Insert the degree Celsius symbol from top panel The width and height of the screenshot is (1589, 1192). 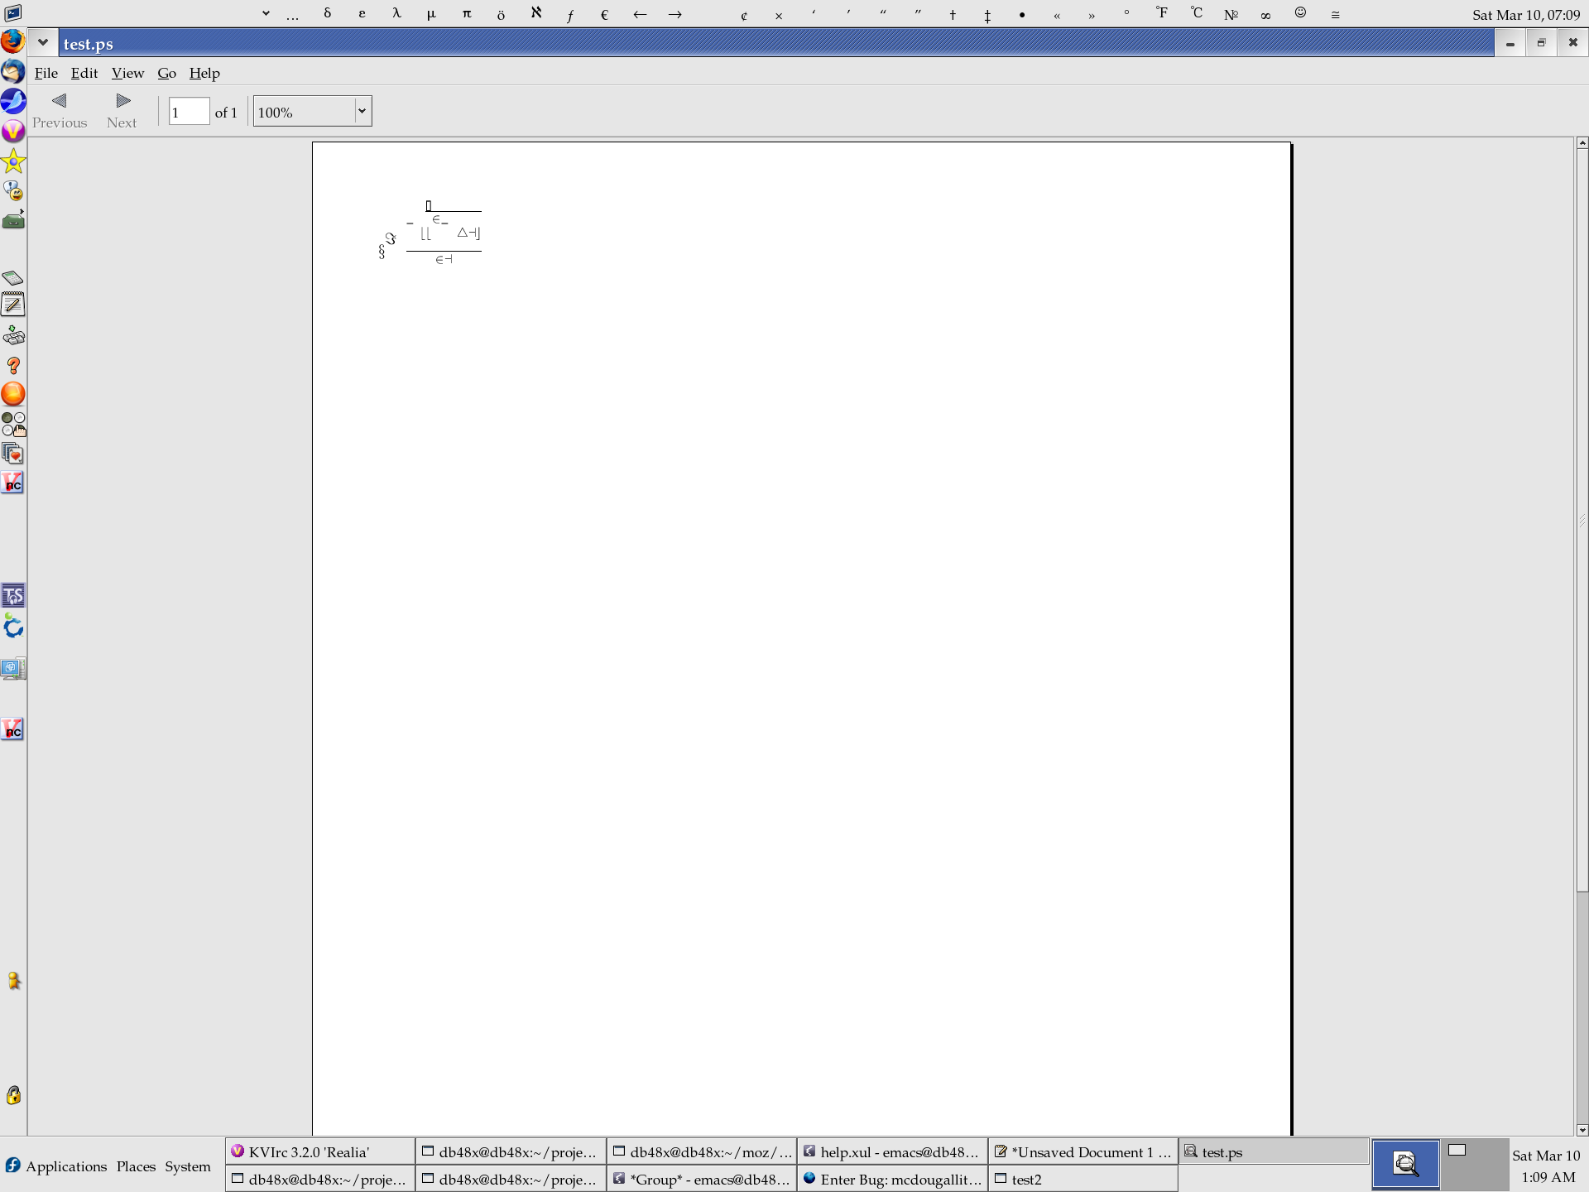[1196, 13]
